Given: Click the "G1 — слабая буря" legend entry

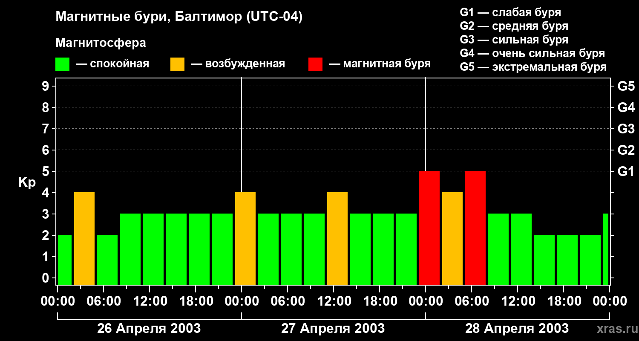Looking at the screenshot, I should [510, 12].
